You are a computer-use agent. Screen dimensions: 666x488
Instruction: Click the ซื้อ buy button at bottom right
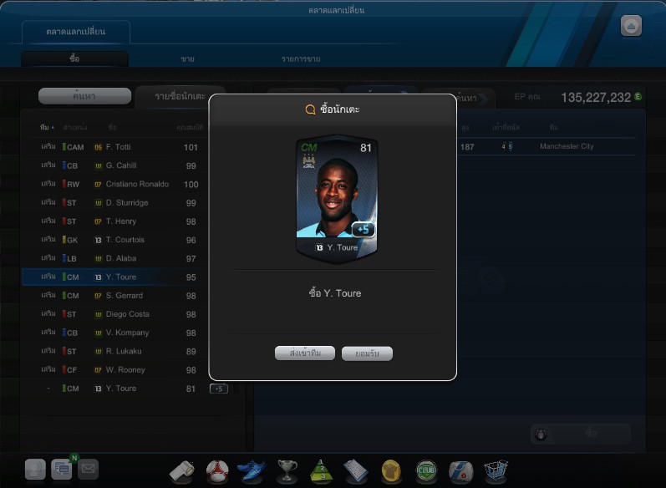pos(581,434)
